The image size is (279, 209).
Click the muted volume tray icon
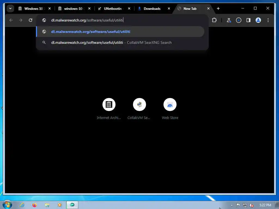(x=251, y=205)
